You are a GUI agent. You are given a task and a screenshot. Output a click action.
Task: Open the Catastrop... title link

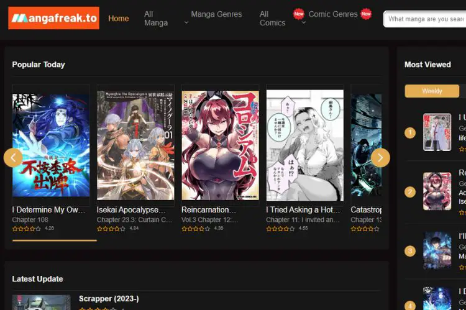[366, 210]
